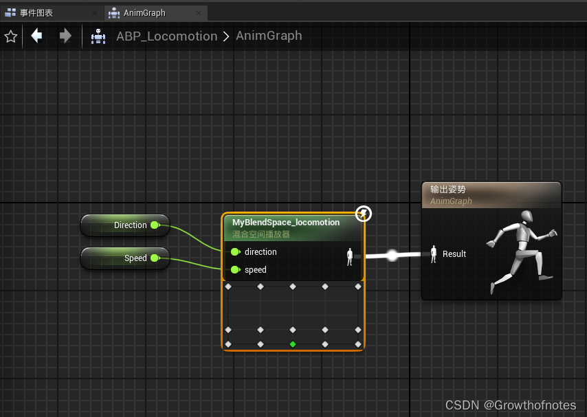Select the Direction variable node
This screenshot has width=587, height=417.
click(x=125, y=225)
